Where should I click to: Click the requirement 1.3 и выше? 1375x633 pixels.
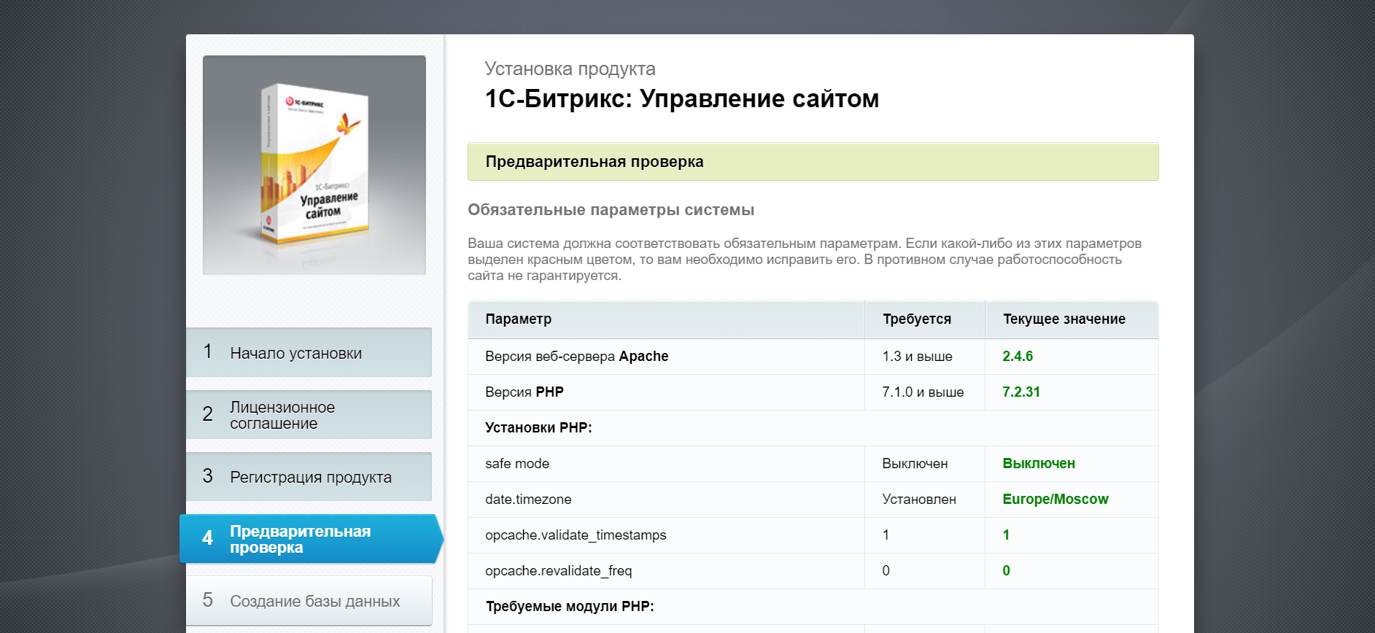[x=917, y=356]
